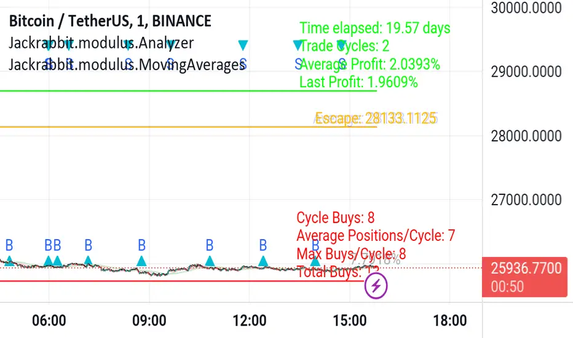This screenshot has height=338, width=573.
Task: Click the buy triangle just before 09:00
Action: [141, 261]
